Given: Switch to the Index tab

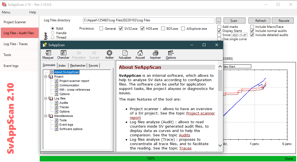Looking at the screenshot, I should click(x=62, y=66).
